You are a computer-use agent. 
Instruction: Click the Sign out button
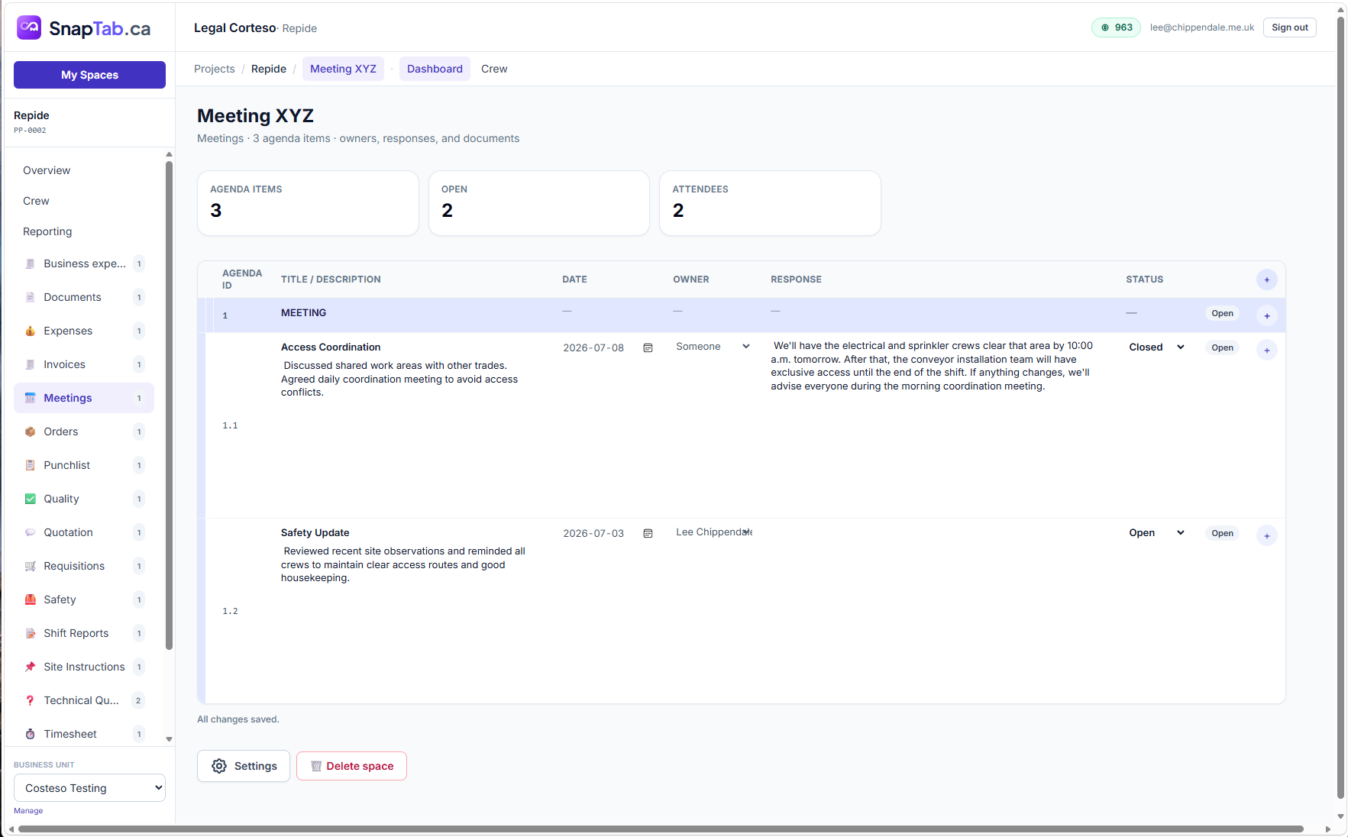(x=1289, y=27)
